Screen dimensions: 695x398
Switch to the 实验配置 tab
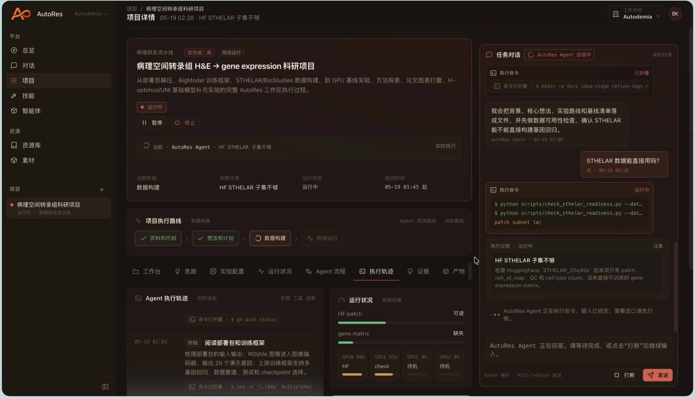(227, 271)
